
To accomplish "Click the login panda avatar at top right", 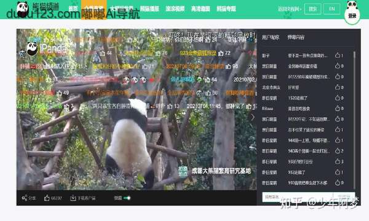I will click(x=352, y=12).
